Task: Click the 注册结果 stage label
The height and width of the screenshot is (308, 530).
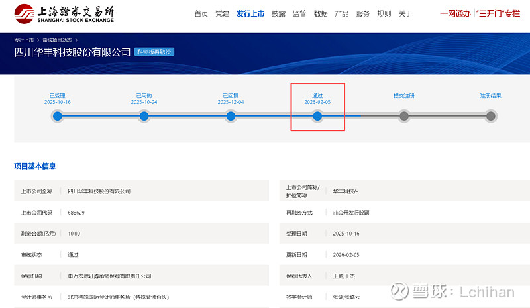Action: (x=491, y=95)
